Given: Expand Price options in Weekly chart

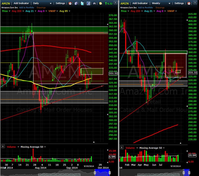Looking at the screenshot, I should (128, 11).
